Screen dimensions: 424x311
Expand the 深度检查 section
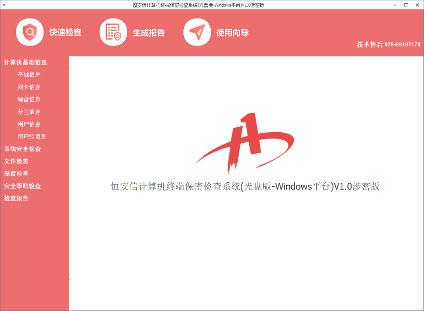[x=16, y=174]
